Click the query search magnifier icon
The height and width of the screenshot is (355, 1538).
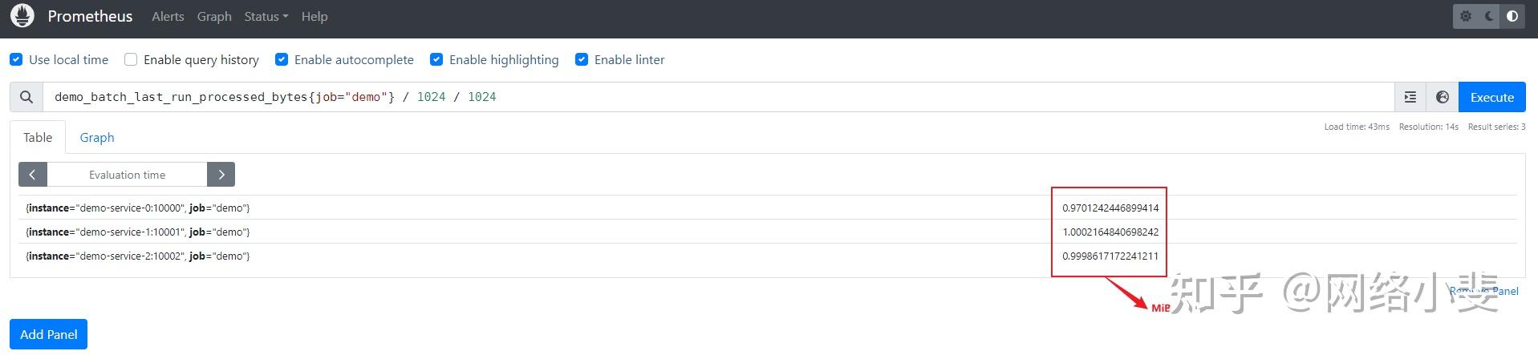pyautogui.click(x=26, y=97)
